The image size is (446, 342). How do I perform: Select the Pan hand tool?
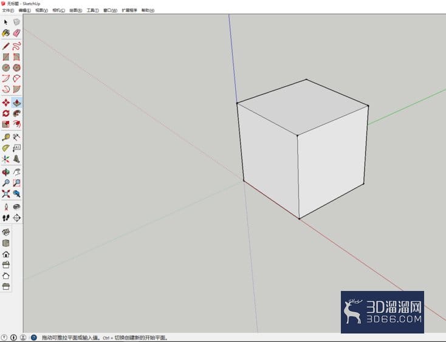tap(16, 173)
